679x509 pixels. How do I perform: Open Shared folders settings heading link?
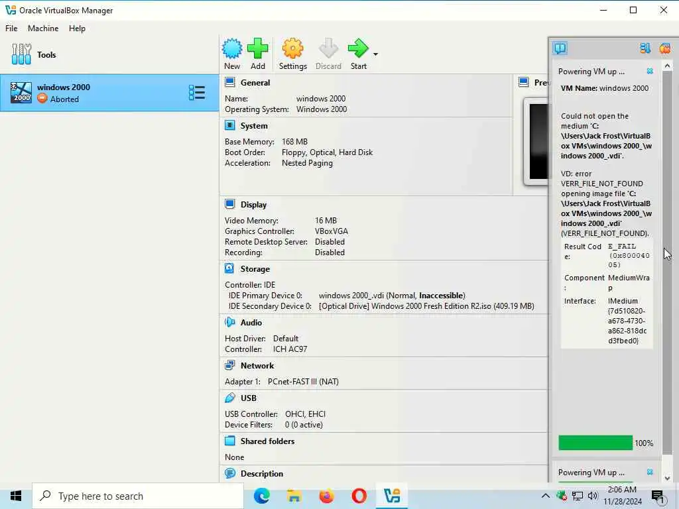point(267,441)
